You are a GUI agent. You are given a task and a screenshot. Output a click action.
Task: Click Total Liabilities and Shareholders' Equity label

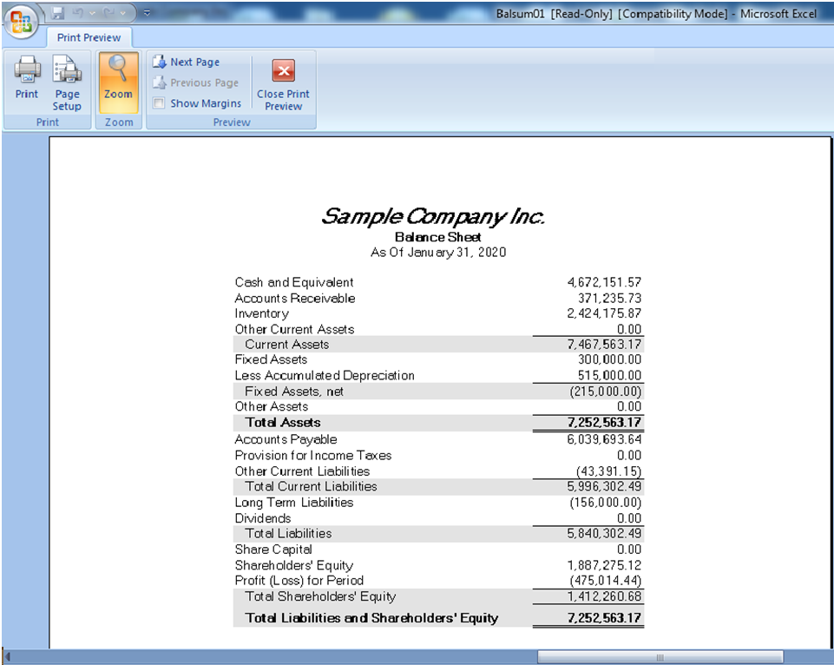[x=371, y=618]
